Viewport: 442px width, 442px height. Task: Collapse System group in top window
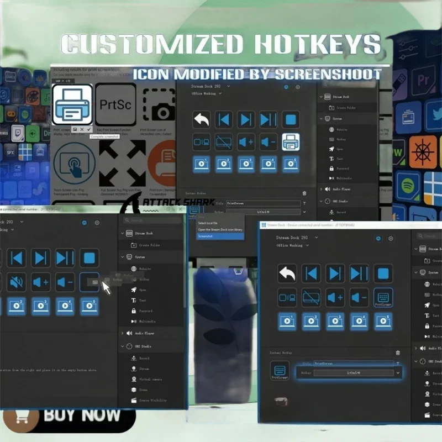[321, 119]
